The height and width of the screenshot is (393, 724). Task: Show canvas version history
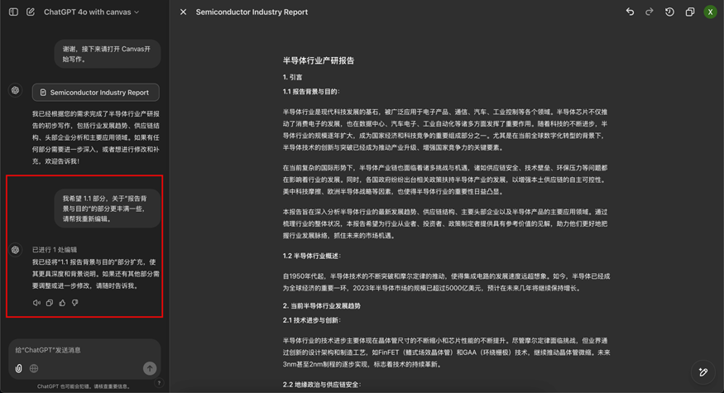coord(669,12)
